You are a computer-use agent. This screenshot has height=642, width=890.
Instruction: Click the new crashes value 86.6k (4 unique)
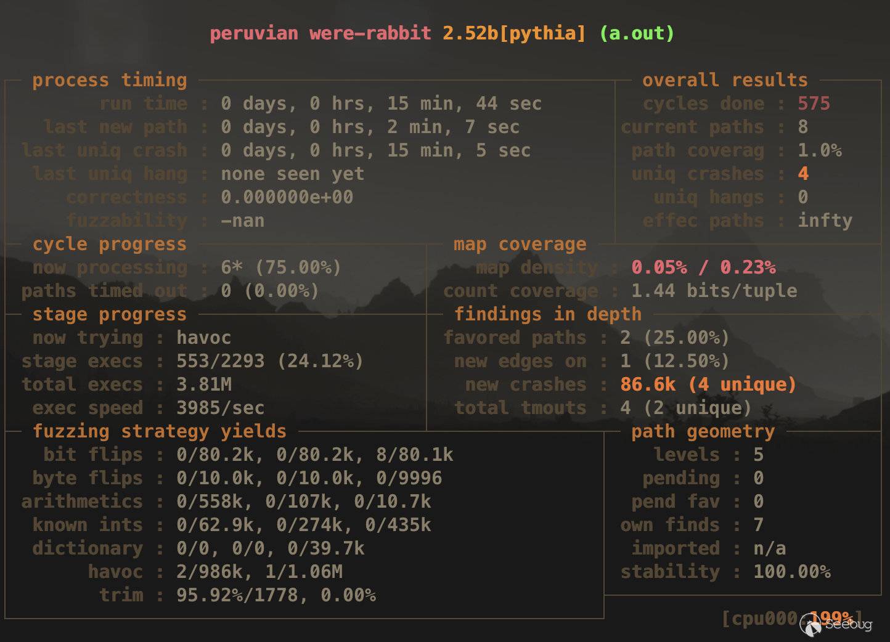pos(708,384)
